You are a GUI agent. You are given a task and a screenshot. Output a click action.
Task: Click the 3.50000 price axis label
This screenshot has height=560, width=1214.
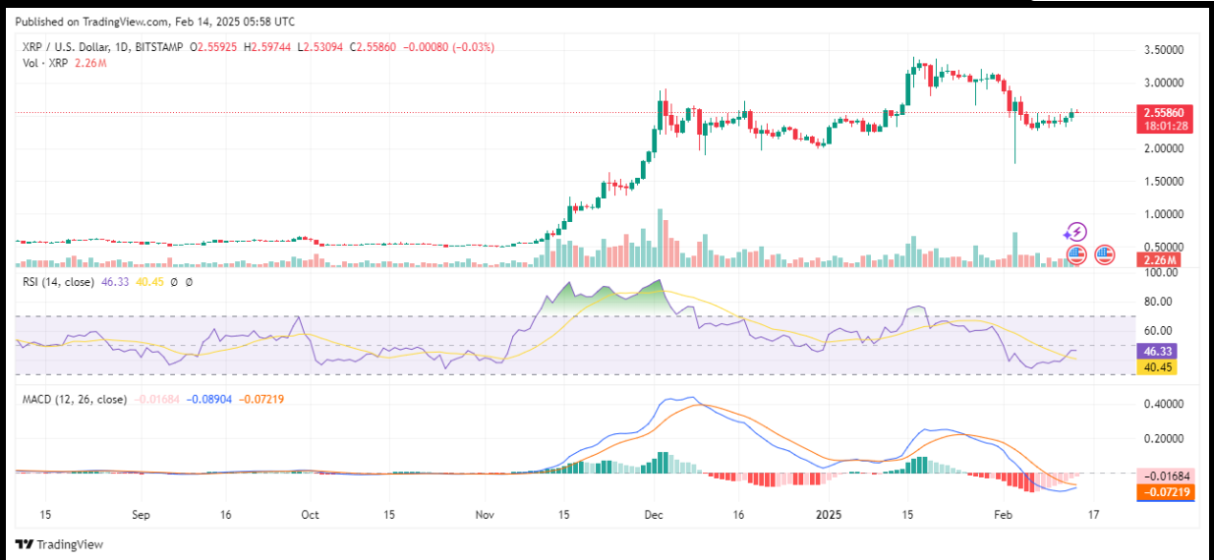coord(1162,49)
